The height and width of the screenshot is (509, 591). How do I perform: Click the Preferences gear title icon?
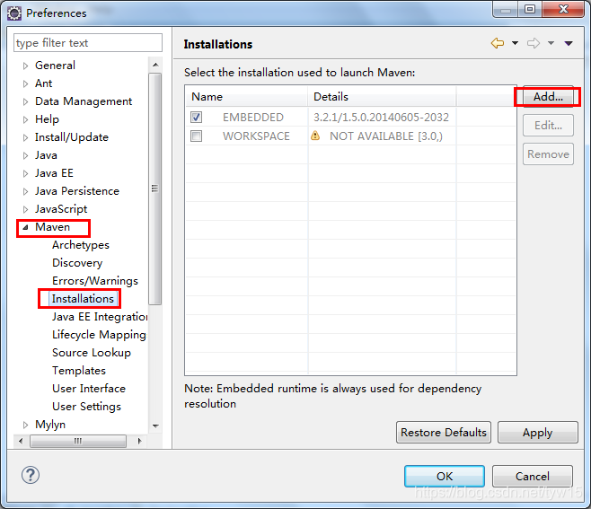(14, 13)
